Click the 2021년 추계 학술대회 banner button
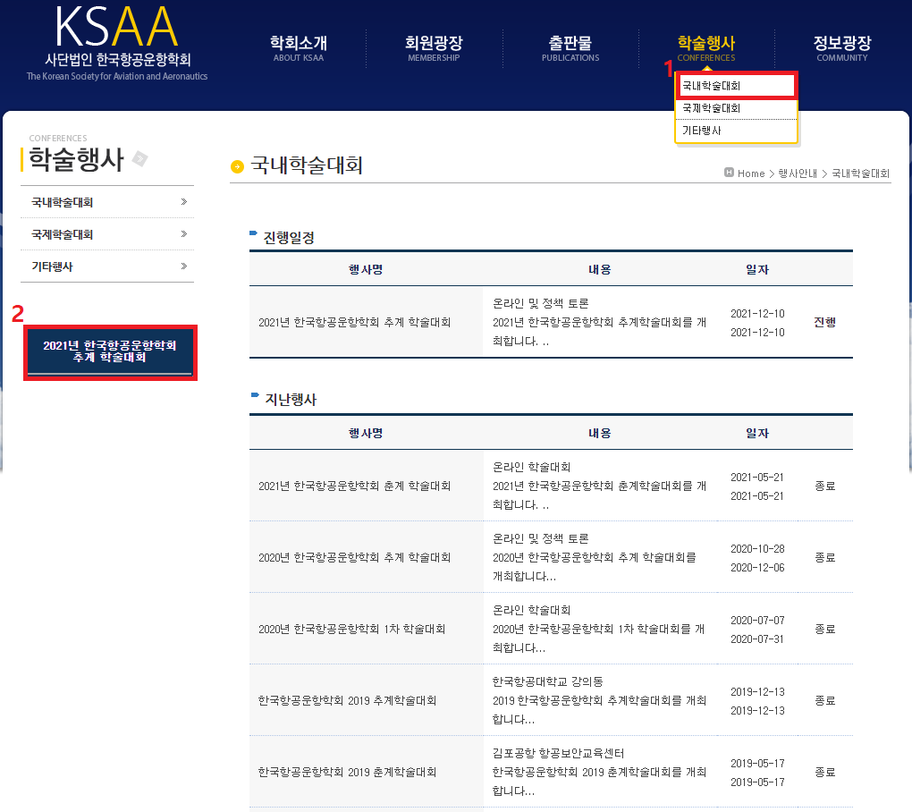912x812 pixels. (x=110, y=352)
